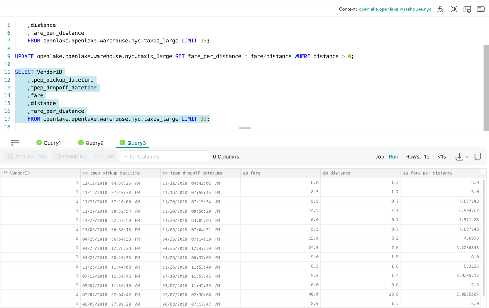This screenshot has height=308, width=489.
Task: Click the Filter Columns input field
Action: [x=164, y=157]
